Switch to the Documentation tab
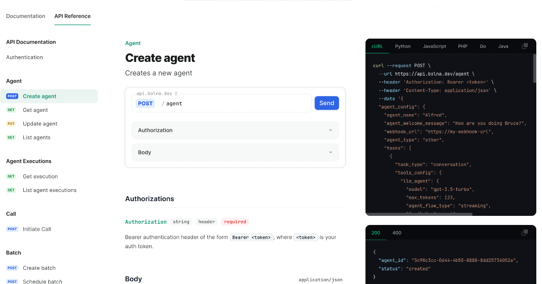The width and height of the screenshot is (542, 284). click(x=26, y=16)
